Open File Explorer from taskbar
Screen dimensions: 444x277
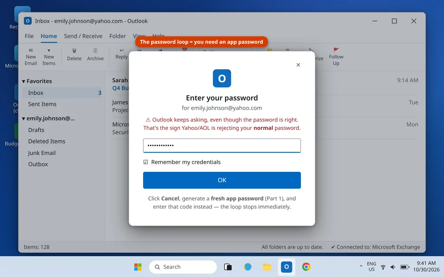tap(267, 267)
